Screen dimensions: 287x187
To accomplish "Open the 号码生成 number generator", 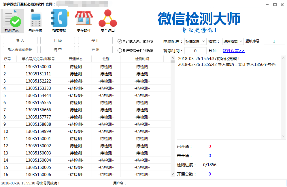I will [x=35, y=21].
